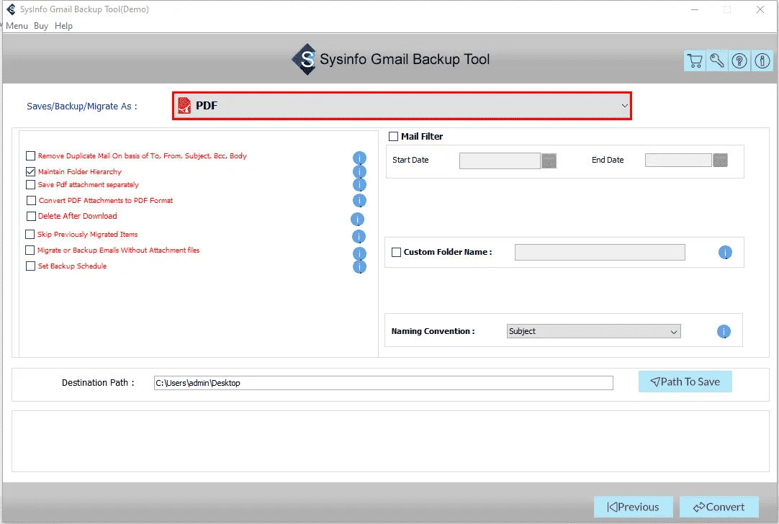Viewport: 779px width, 524px height.
Task: Open the Help menu
Action: tap(63, 25)
